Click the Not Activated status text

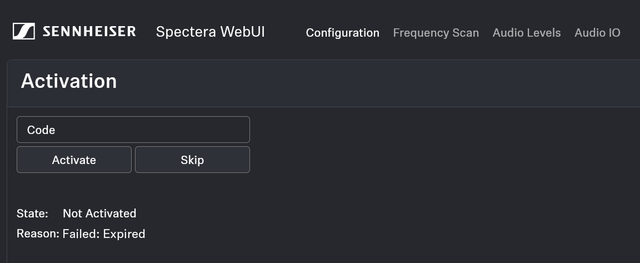[x=99, y=214]
